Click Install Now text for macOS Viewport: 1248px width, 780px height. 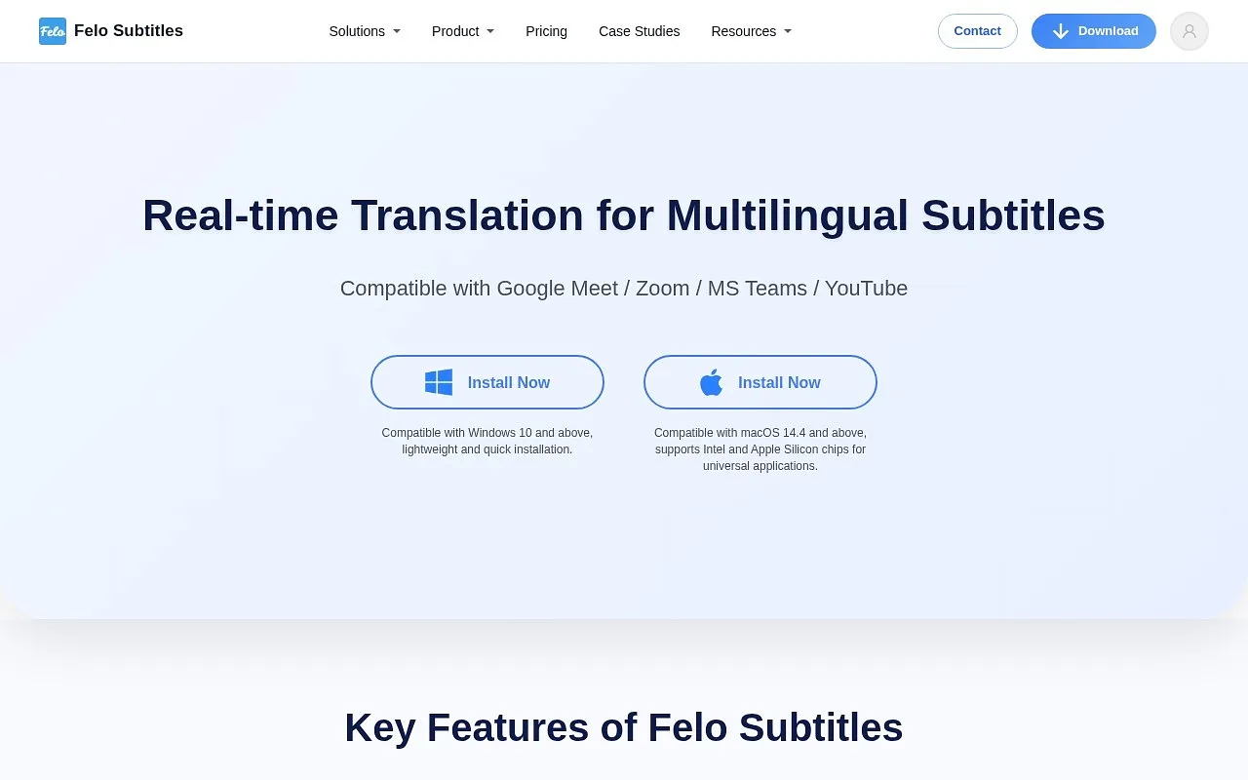(x=779, y=382)
